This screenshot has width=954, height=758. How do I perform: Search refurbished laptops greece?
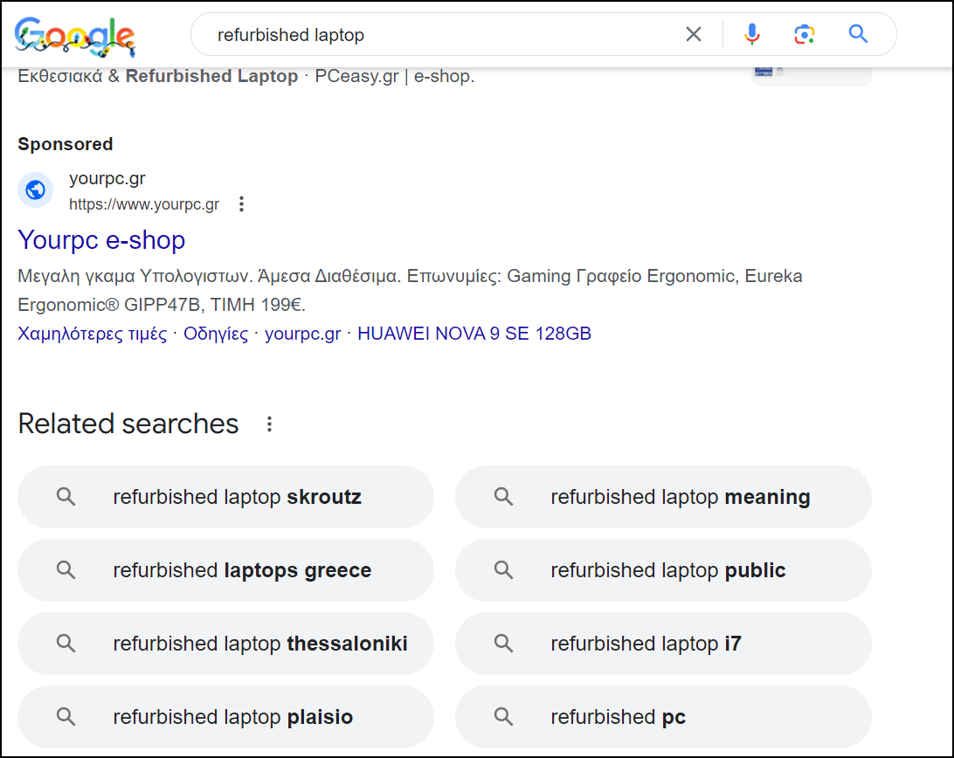point(225,570)
